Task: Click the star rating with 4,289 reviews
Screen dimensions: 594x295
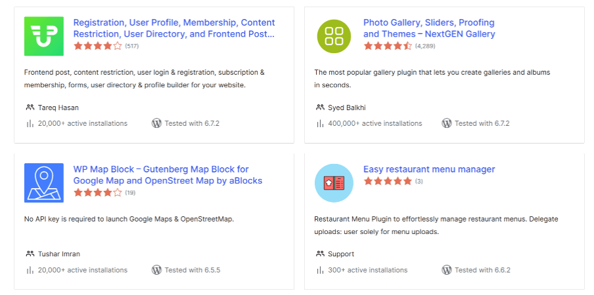Action: pyautogui.click(x=388, y=46)
